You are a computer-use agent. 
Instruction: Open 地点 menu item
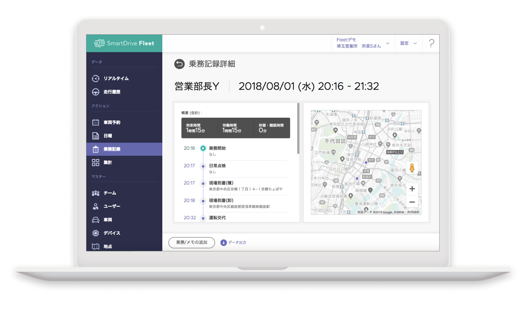124,246
